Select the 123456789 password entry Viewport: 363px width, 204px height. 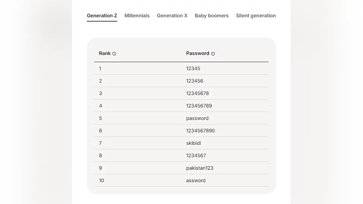coord(199,106)
